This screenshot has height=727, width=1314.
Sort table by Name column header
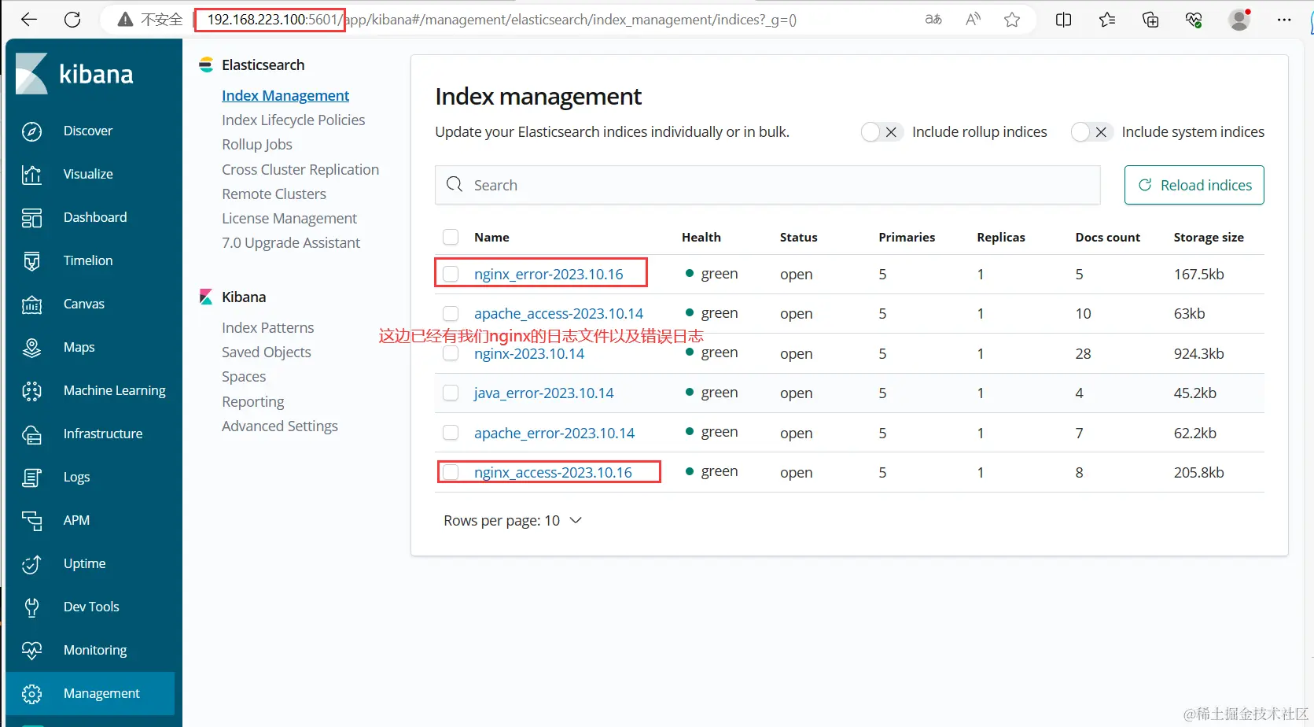pyautogui.click(x=491, y=237)
